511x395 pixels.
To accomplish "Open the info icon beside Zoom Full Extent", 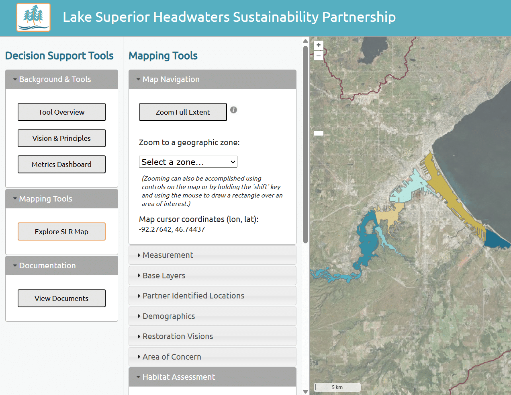I will coord(233,110).
